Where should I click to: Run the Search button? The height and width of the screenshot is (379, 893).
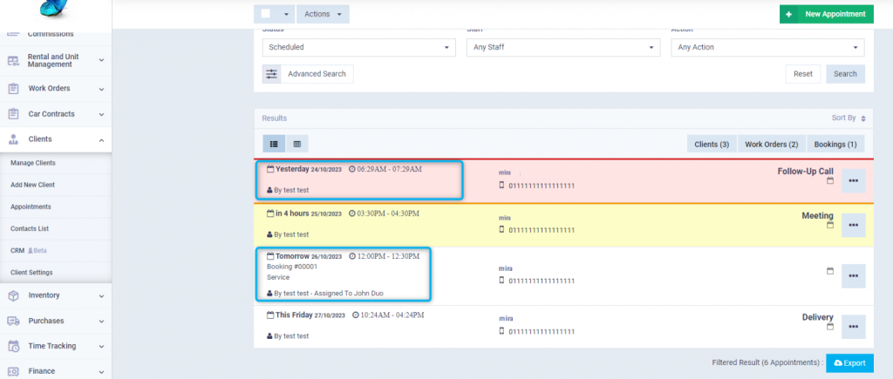[845, 74]
